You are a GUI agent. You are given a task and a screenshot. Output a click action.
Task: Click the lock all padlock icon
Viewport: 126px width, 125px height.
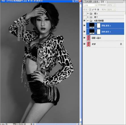98,9
